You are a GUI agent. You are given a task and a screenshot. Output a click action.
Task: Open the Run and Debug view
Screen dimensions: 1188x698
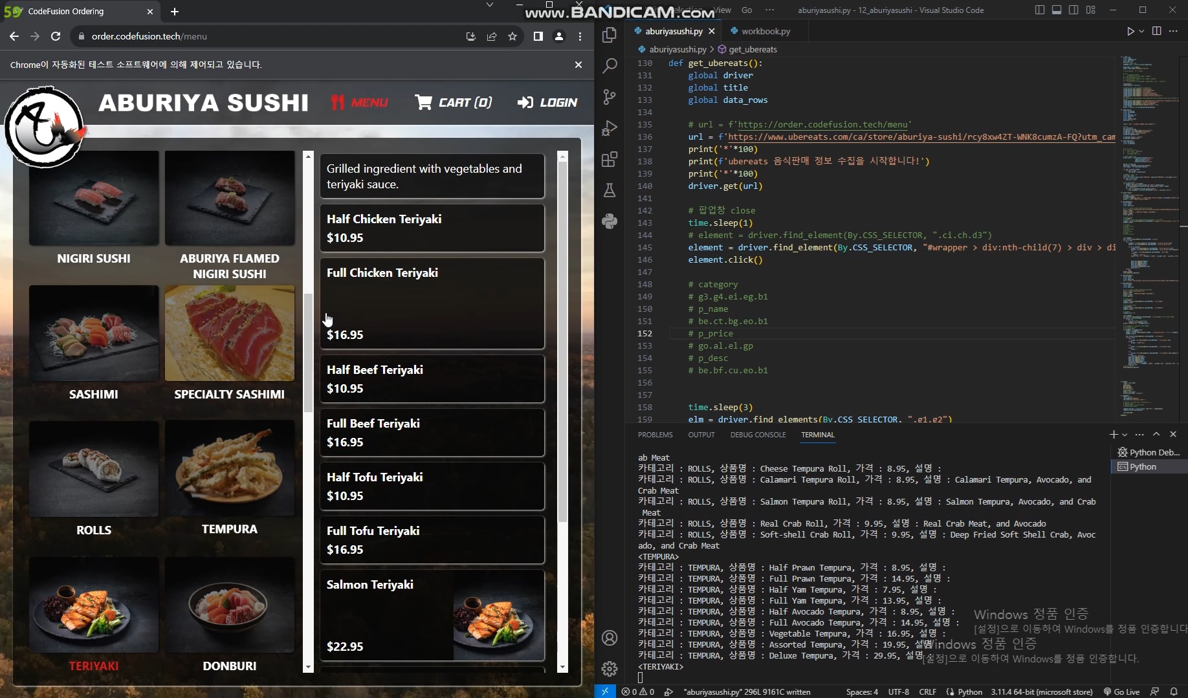(610, 128)
